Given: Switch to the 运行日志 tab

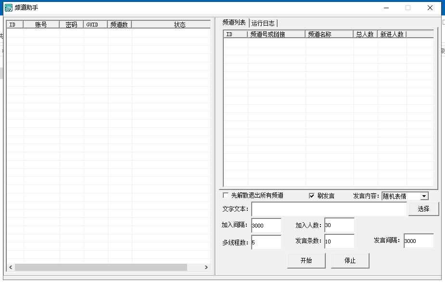Looking at the screenshot, I should click(x=263, y=23).
